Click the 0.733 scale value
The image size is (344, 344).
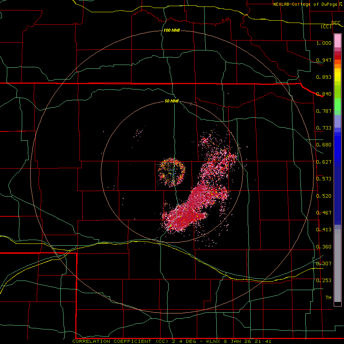pos(324,128)
